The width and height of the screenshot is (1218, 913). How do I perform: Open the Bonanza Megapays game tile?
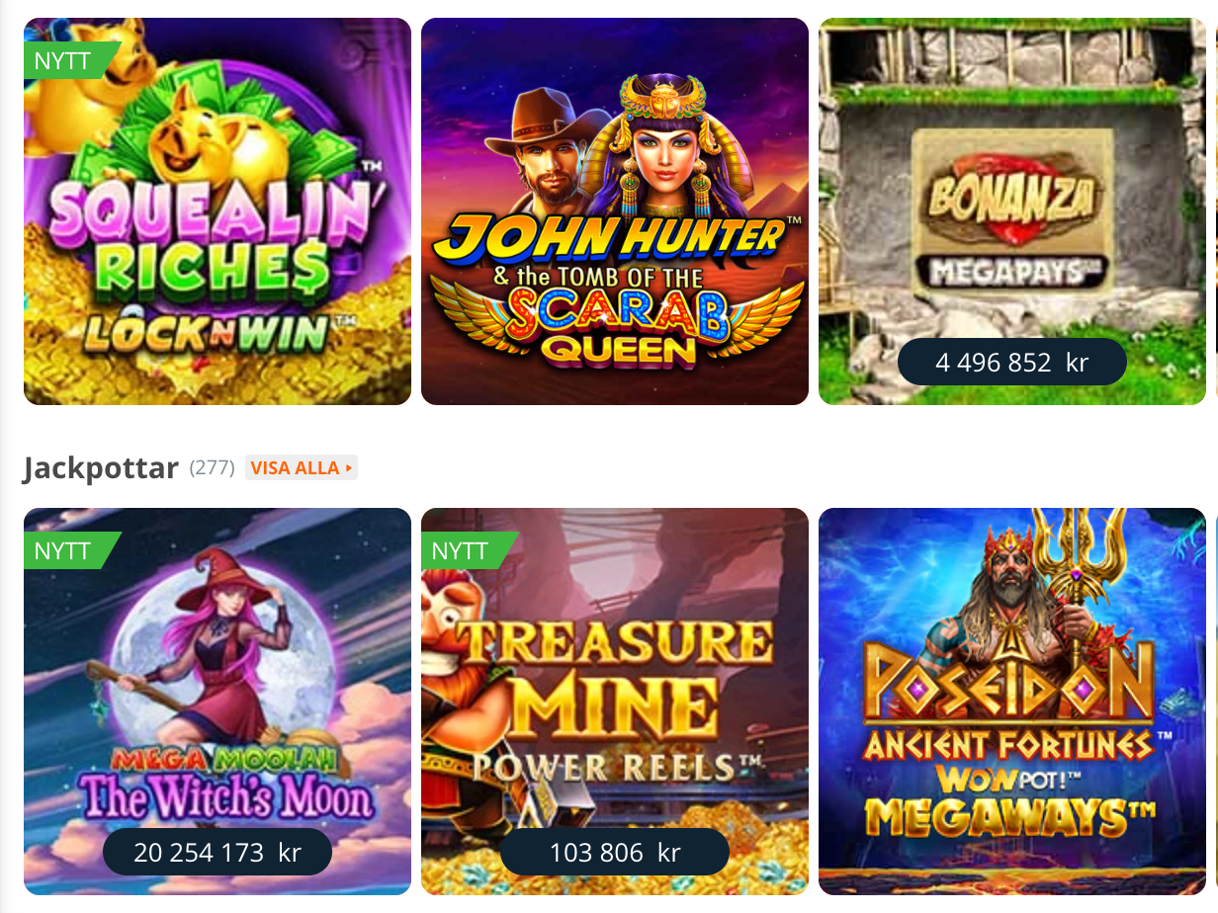tap(1012, 211)
